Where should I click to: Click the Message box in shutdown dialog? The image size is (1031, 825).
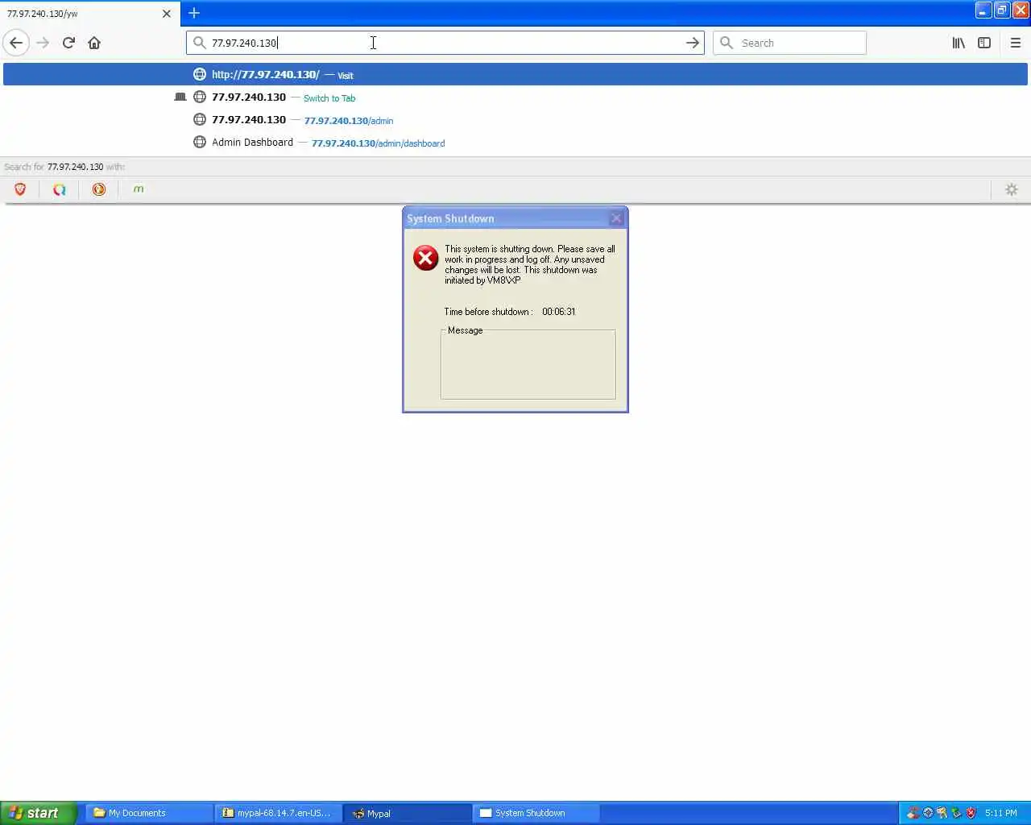[528, 364]
